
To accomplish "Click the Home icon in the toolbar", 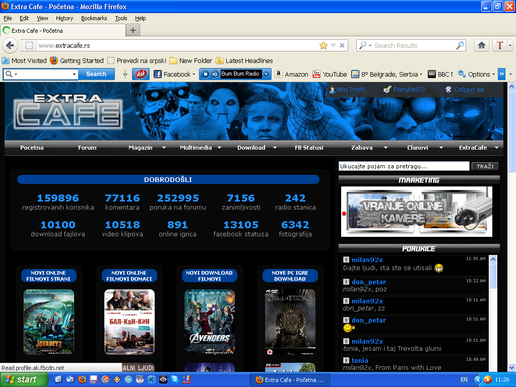I will (482, 45).
